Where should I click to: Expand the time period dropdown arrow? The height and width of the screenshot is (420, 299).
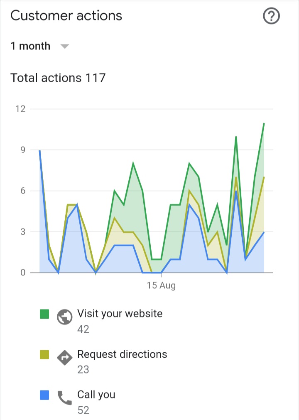point(64,47)
